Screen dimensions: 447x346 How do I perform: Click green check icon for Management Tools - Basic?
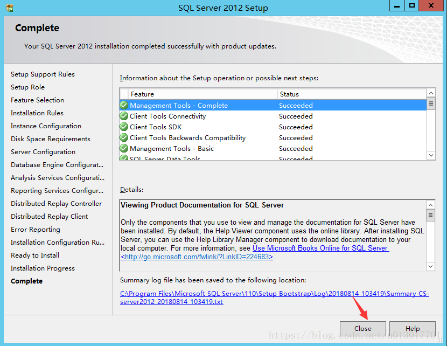(124, 149)
